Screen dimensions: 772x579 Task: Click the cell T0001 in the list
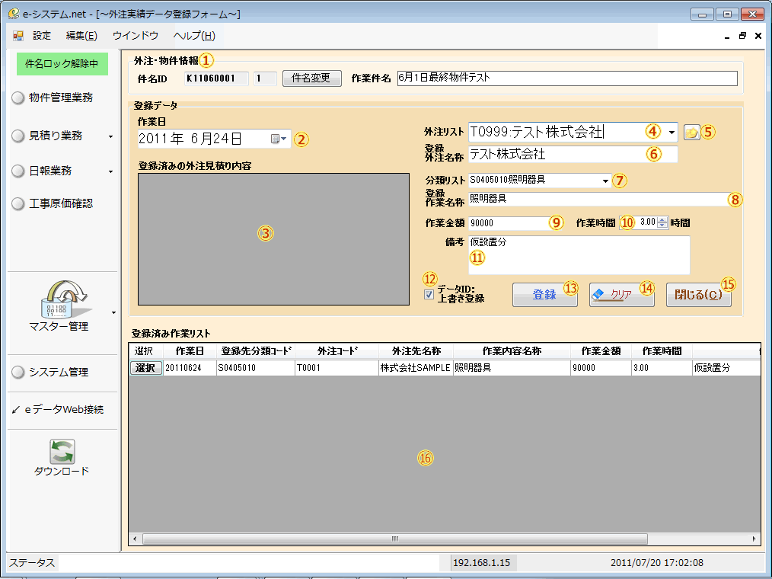pyautogui.click(x=337, y=368)
